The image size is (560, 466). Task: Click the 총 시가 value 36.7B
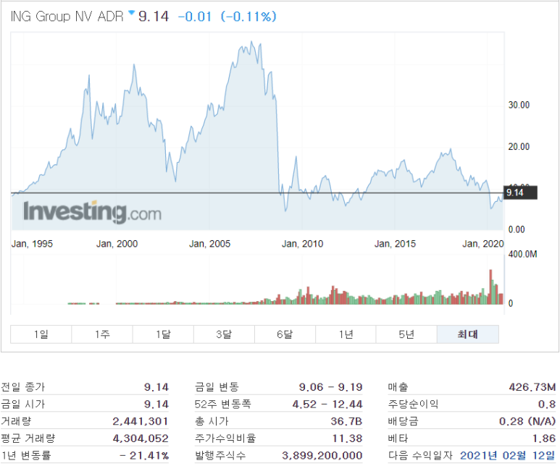[346, 421]
